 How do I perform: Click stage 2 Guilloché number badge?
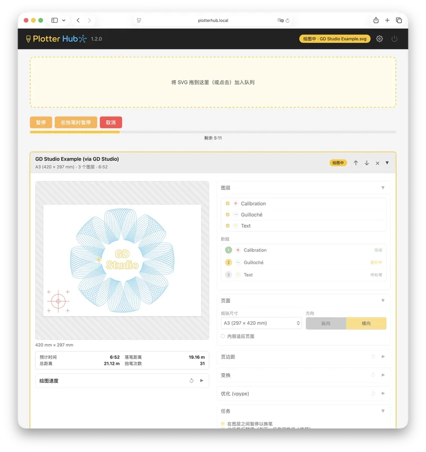pyautogui.click(x=228, y=262)
